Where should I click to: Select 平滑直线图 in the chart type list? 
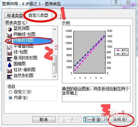click(23, 46)
